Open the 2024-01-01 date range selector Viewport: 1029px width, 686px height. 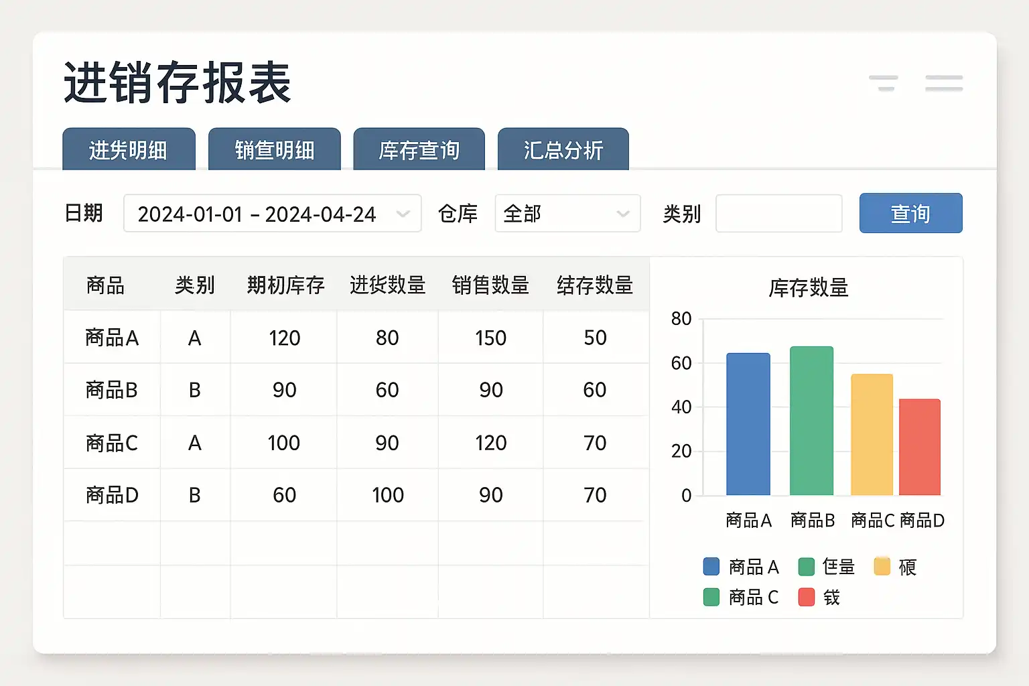(272, 214)
